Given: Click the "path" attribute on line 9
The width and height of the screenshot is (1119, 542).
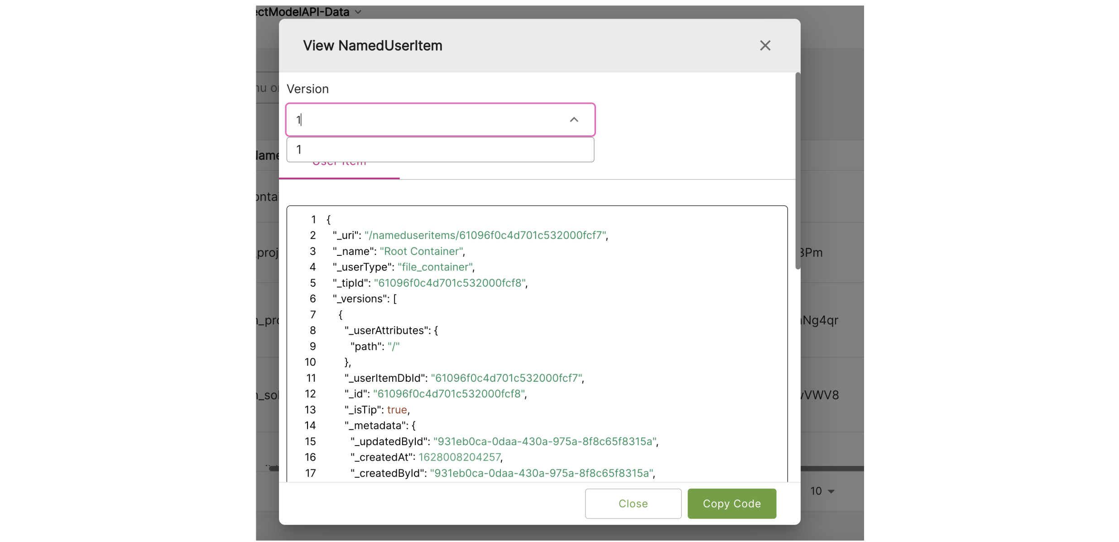Looking at the screenshot, I should (x=365, y=346).
